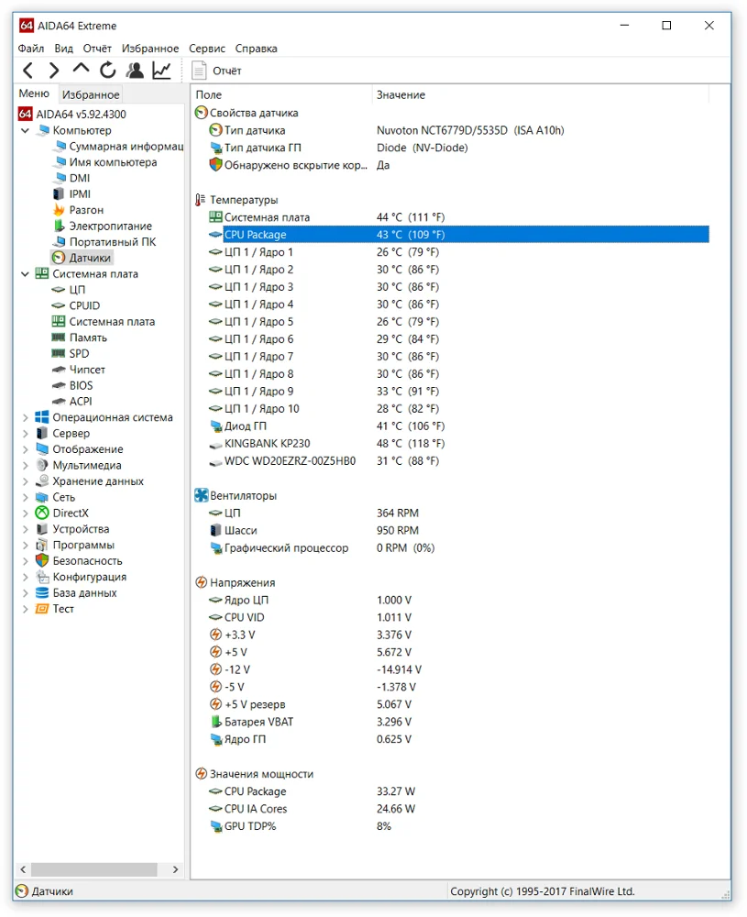Expand the DirectX node
747x917 pixels.
coord(25,513)
